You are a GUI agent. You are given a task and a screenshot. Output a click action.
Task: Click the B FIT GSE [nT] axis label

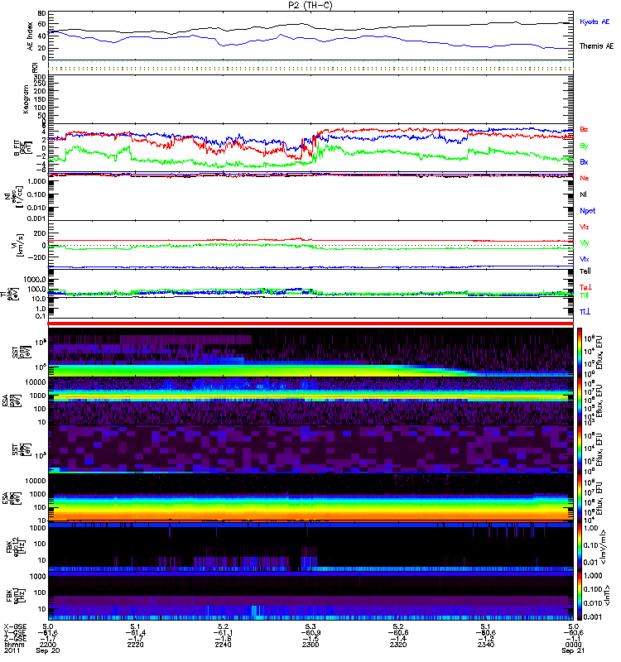[23, 148]
